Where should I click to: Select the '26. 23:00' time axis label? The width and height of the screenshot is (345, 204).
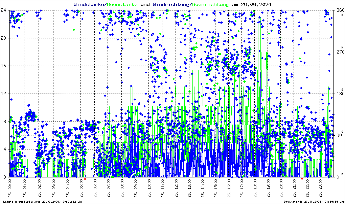click(320, 188)
